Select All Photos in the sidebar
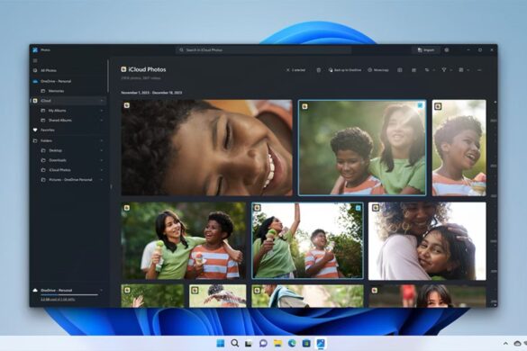 click(x=69, y=70)
